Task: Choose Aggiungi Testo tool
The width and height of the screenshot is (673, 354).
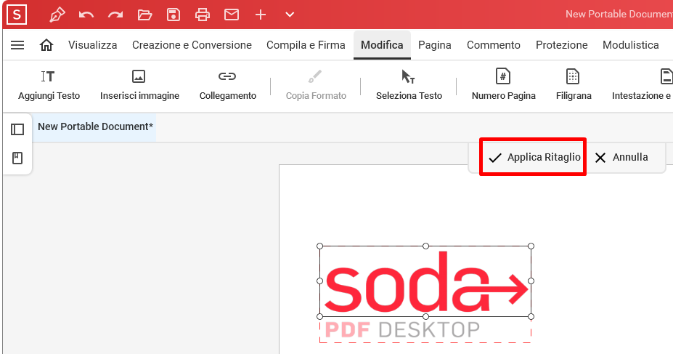Action: tap(49, 86)
